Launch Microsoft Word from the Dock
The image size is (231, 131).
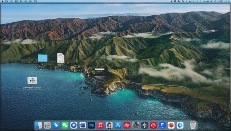click(x=83, y=125)
